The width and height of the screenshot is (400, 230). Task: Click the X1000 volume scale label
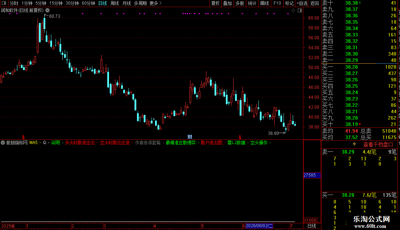point(310,220)
